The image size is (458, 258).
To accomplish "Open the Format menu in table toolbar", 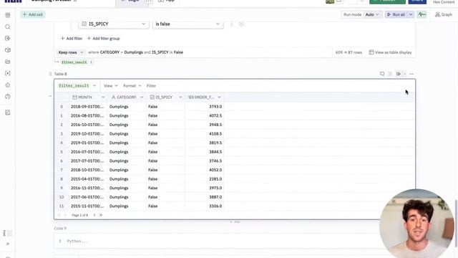I will click(x=132, y=86).
